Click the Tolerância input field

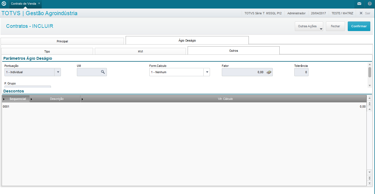tap(301, 72)
